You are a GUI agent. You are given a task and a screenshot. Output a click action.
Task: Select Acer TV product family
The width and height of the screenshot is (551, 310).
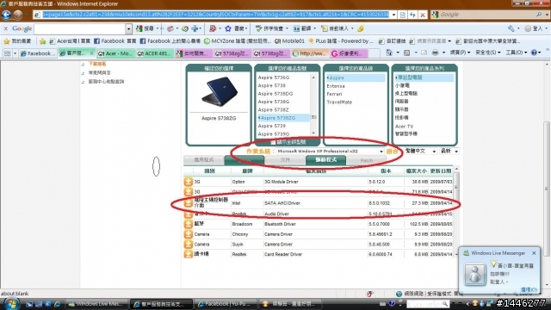(404, 127)
